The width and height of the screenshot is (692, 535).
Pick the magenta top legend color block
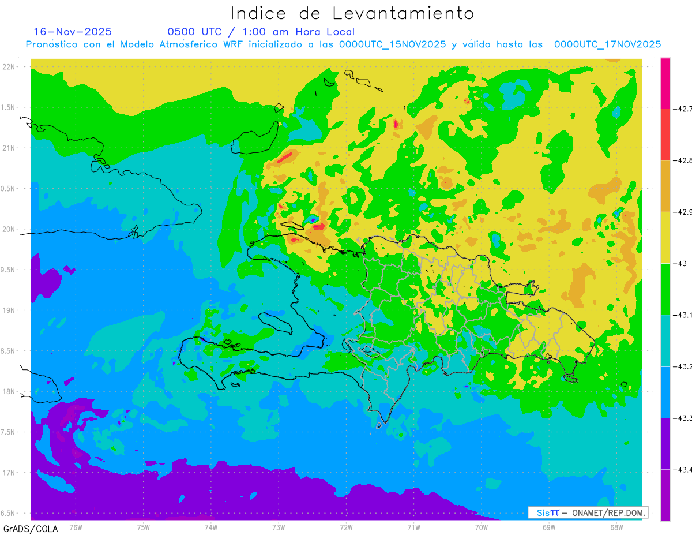665,83
